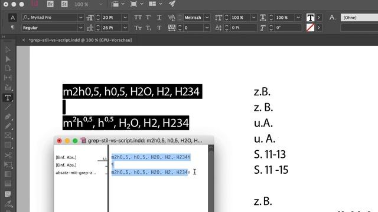The image size is (378, 212).
Task: Click the baseline shift stepper arrows
Action: pyautogui.click(x=227, y=28)
